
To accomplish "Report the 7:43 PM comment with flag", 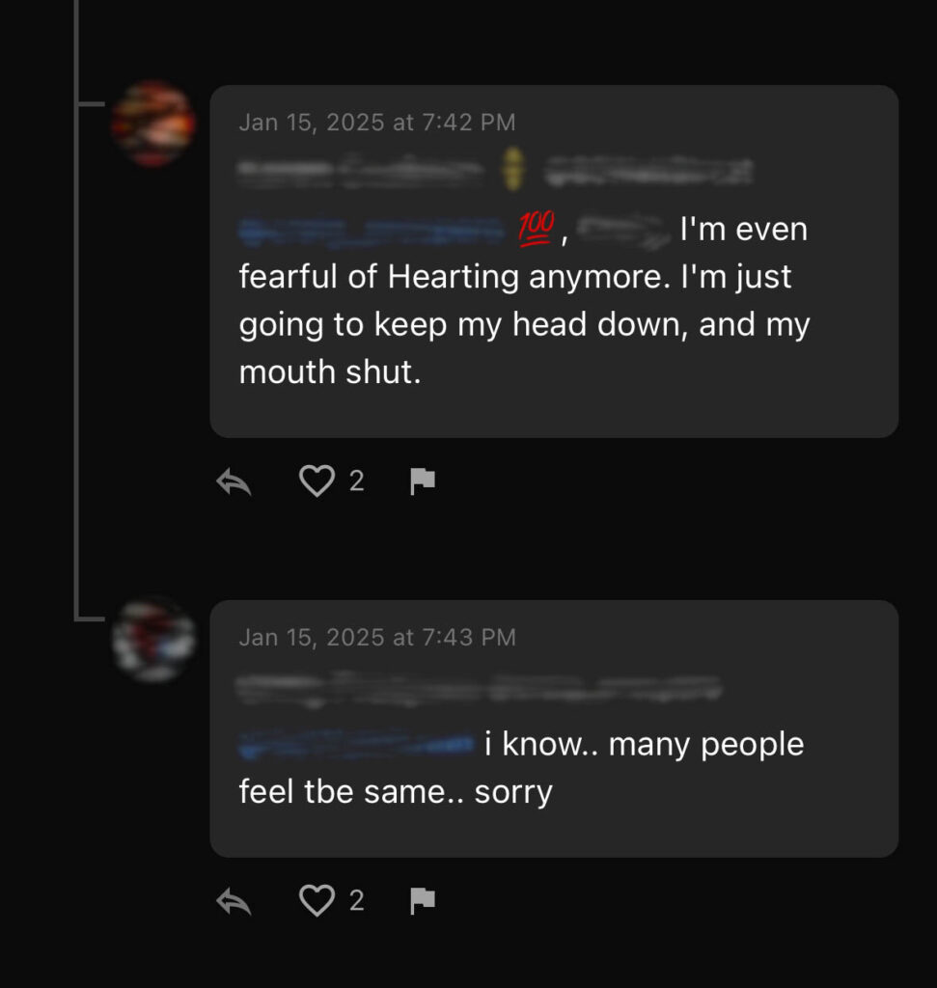I will pyautogui.click(x=423, y=901).
